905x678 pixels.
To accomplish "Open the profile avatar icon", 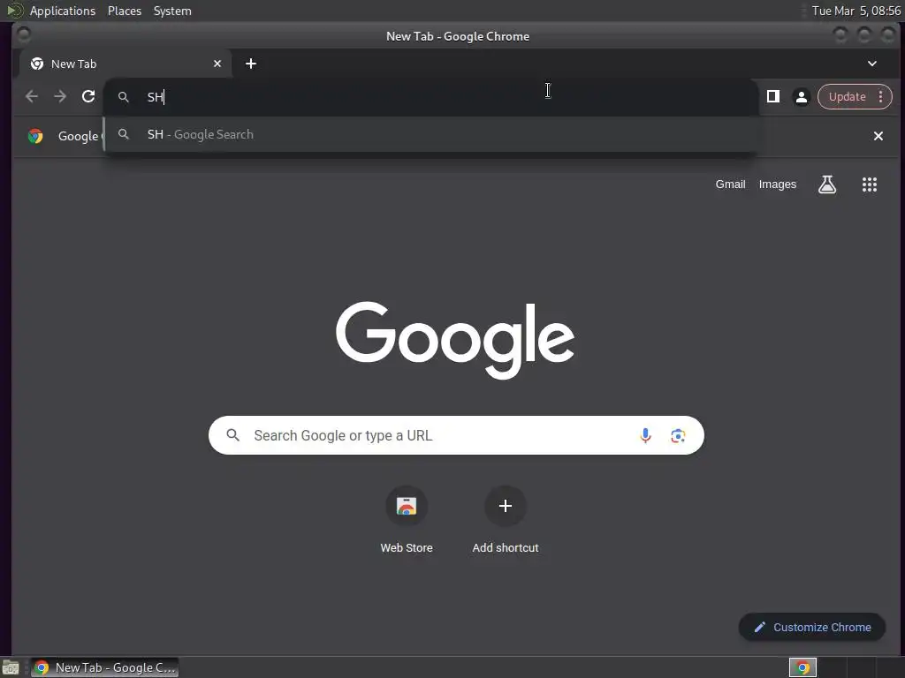I will click(801, 97).
